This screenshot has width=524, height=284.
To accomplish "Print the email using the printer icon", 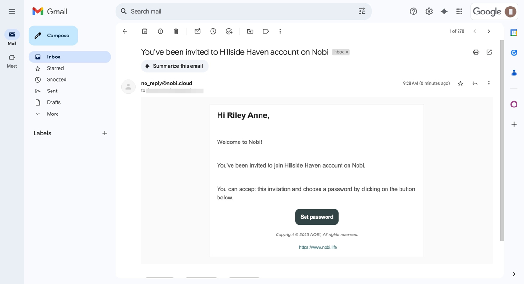I will point(476,52).
